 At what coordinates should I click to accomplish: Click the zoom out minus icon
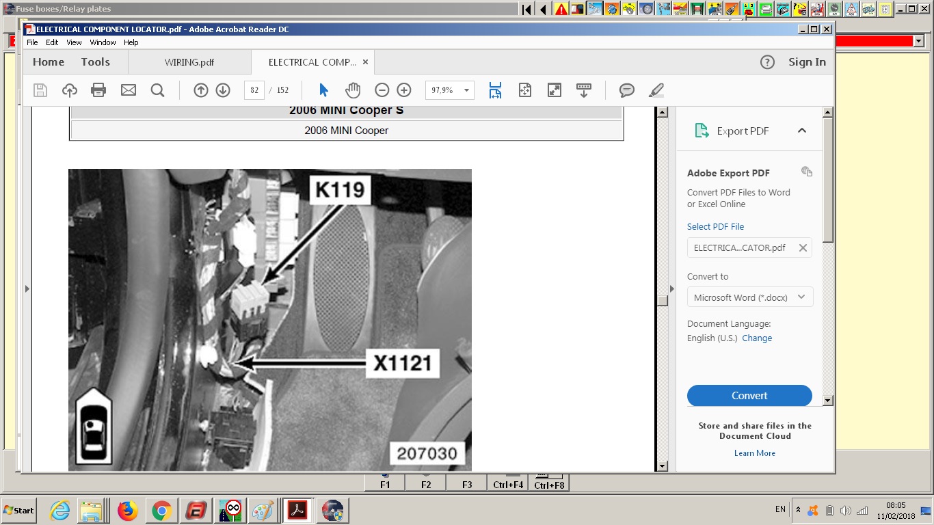click(382, 90)
